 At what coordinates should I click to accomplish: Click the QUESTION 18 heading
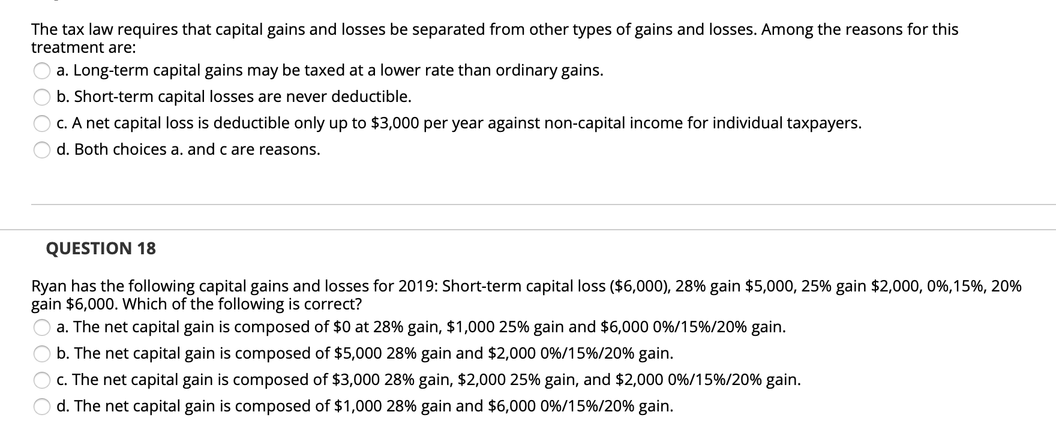pyautogui.click(x=100, y=248)
